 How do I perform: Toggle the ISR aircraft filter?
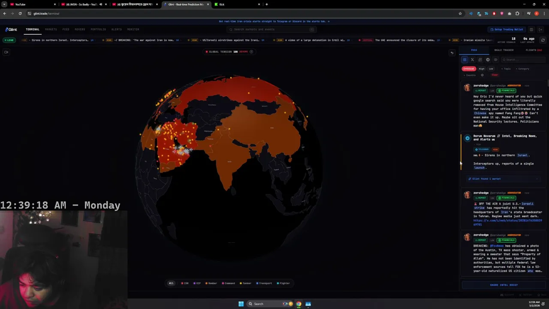[185, 283]
